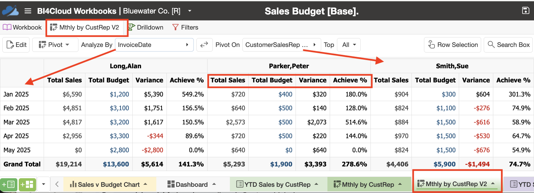Open the Filters option
This screenshot has width=534, height=193.
coord(185,27)
